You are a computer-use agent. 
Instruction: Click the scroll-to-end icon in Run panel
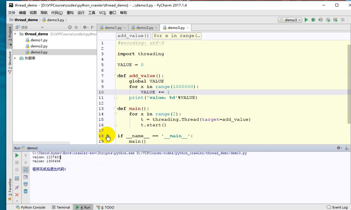coord(26,177)
